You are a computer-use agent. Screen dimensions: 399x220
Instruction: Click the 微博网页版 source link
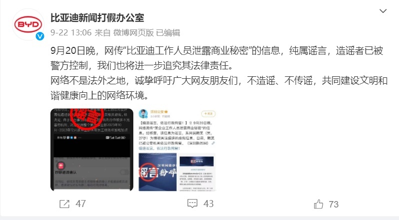(x=133, y=32)
